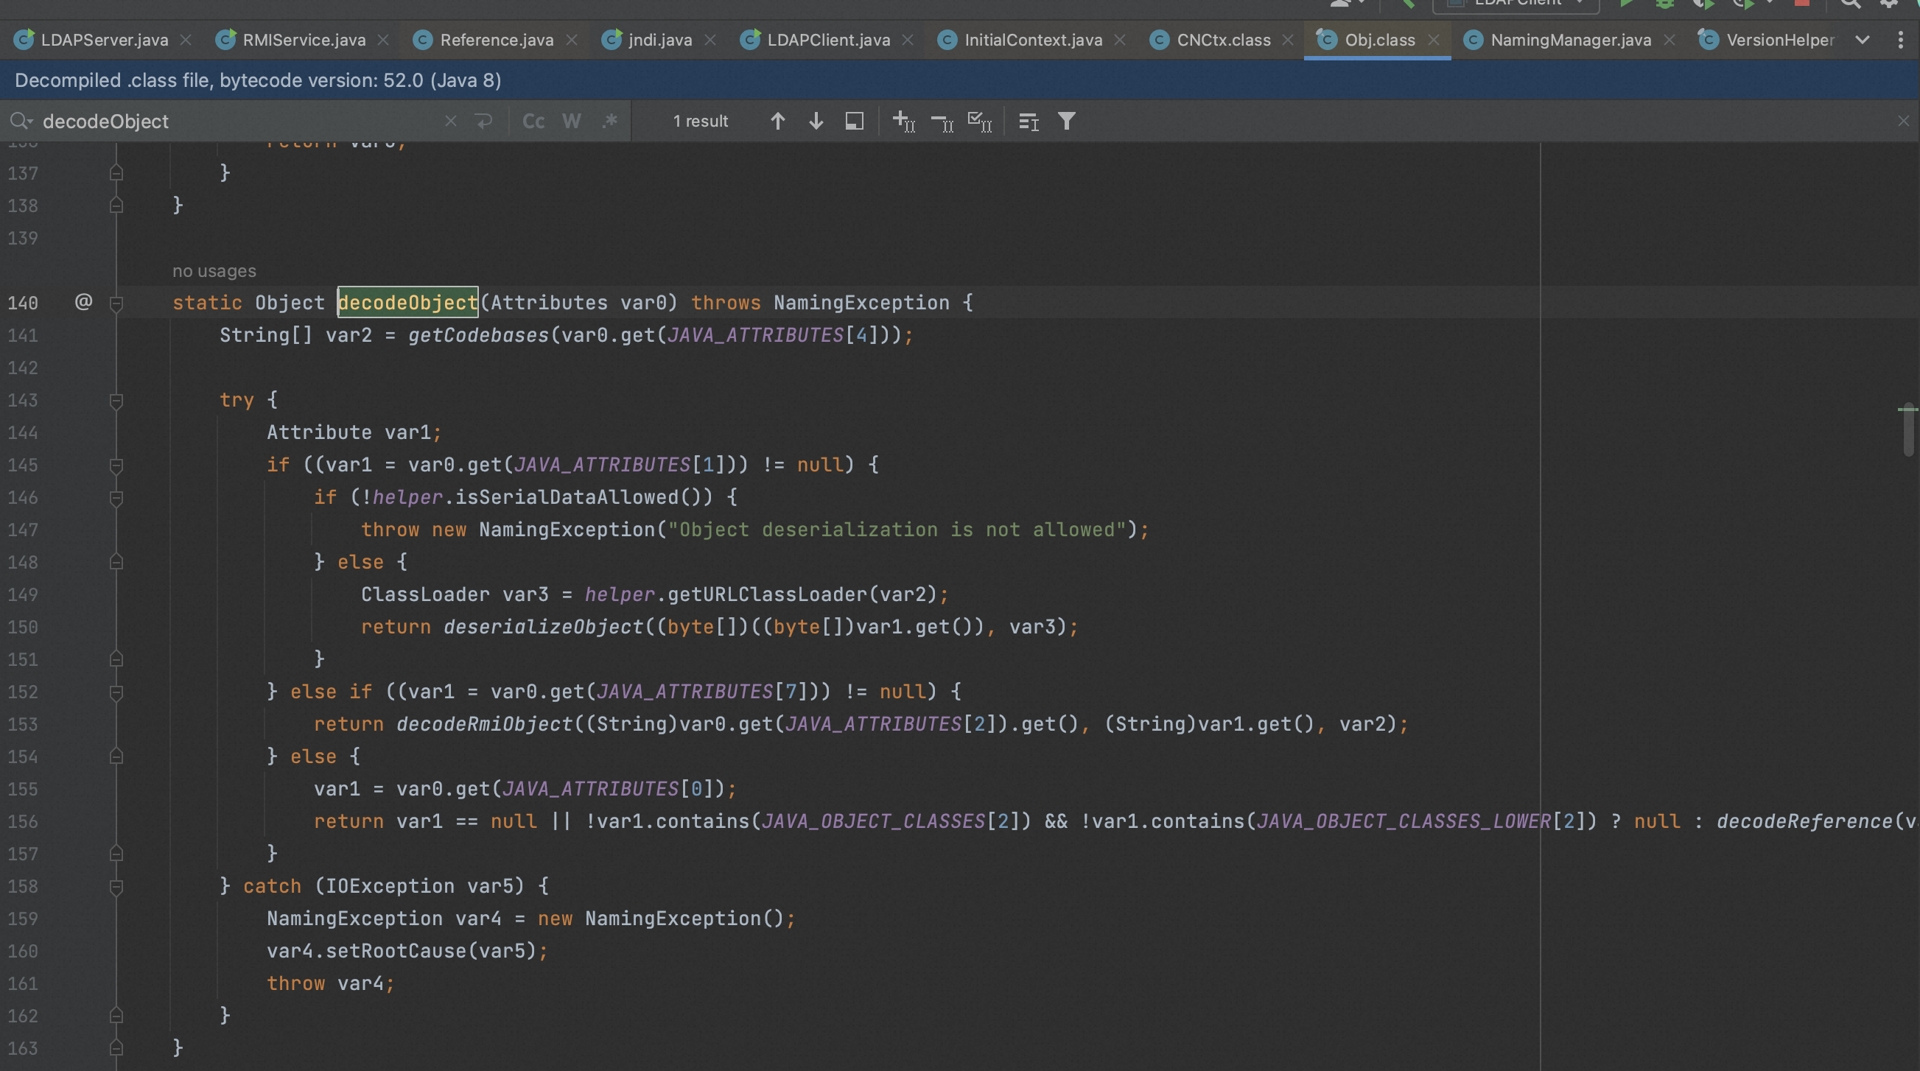This screenshot has height=1071, width=1920.
Task: Click the 'no usages' inlay hint
Action: pos(214,270)
